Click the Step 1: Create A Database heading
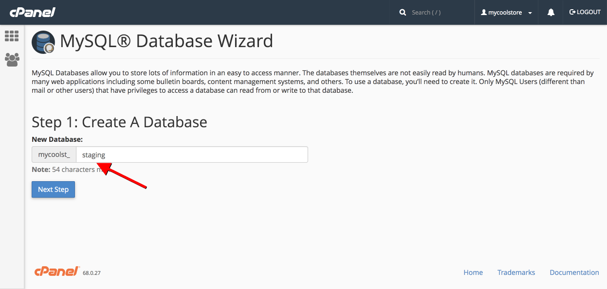Viewport: 607px width, 289px height. click(x=119, y=122)
